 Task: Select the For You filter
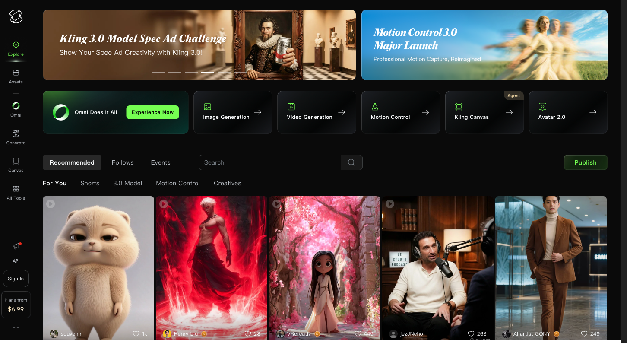pos(55,183)
